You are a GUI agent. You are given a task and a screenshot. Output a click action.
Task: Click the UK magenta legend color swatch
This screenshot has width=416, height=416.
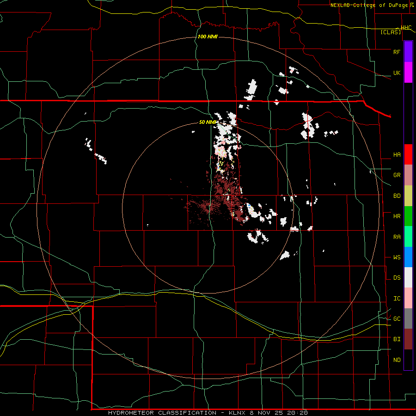tap(408, 73)
